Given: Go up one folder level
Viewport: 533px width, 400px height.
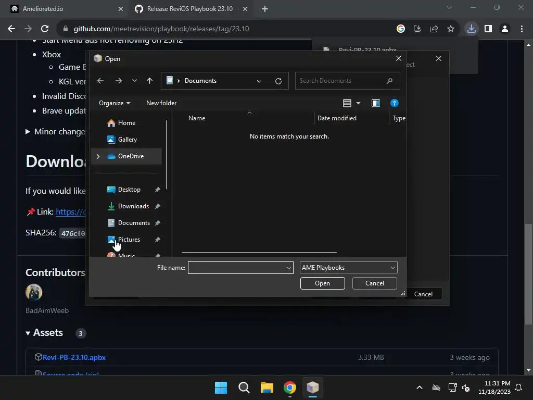Looking at the screenshot, I should click(x=149, y=81).
